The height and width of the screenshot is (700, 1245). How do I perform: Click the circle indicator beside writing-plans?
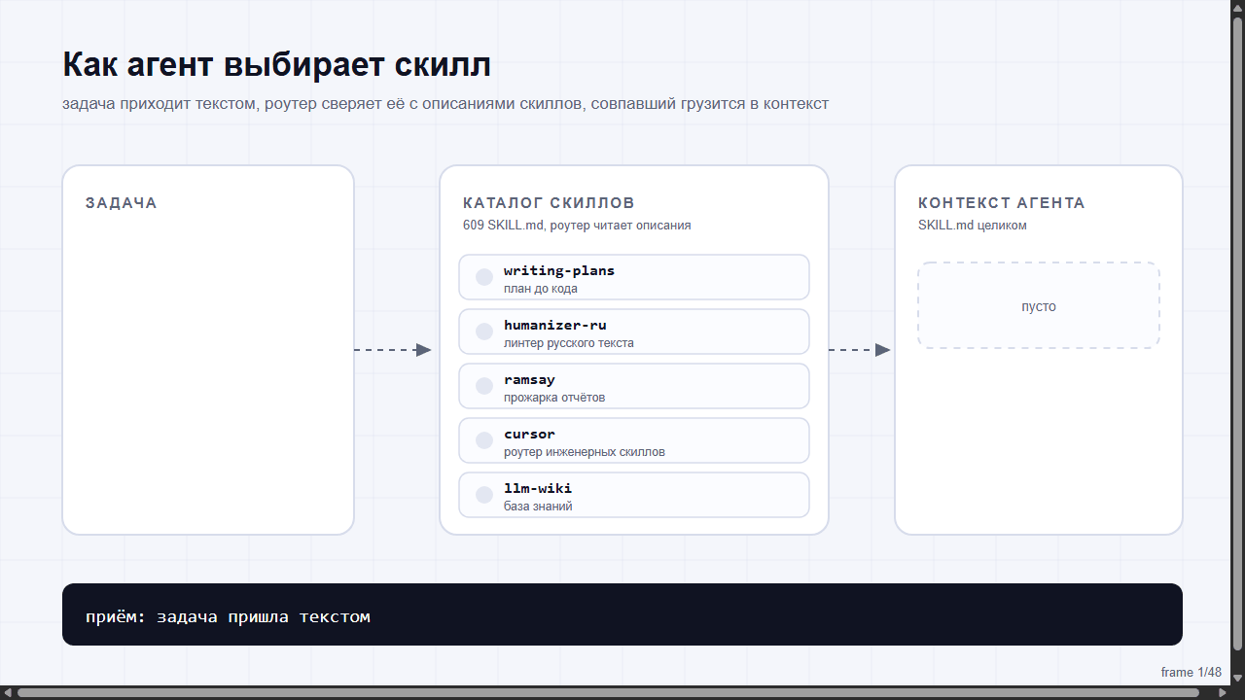pyautogui.click(x=484, y=278)
